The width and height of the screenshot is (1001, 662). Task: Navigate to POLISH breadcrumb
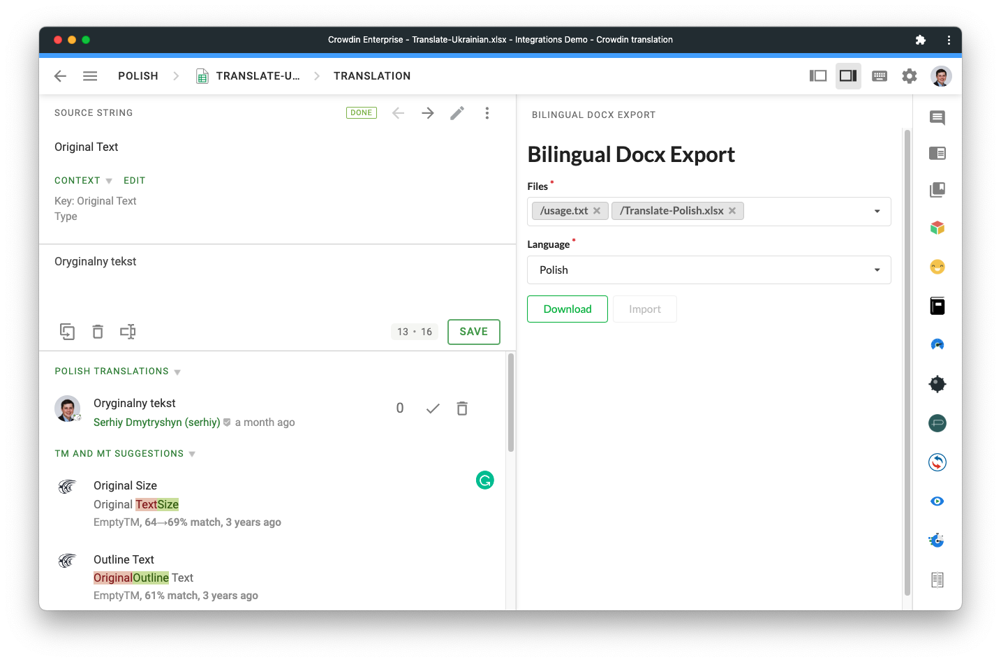[138, 76]
